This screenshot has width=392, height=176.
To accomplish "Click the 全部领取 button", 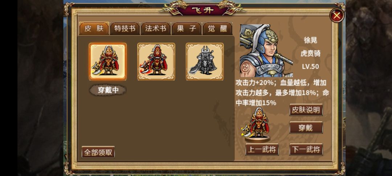I will point(98,152).
